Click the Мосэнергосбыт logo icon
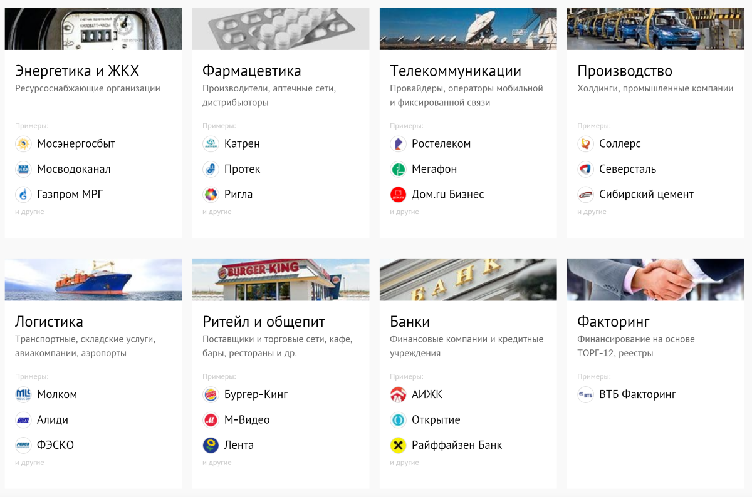Viewport: 752px width, 497px height. (23, 144)
